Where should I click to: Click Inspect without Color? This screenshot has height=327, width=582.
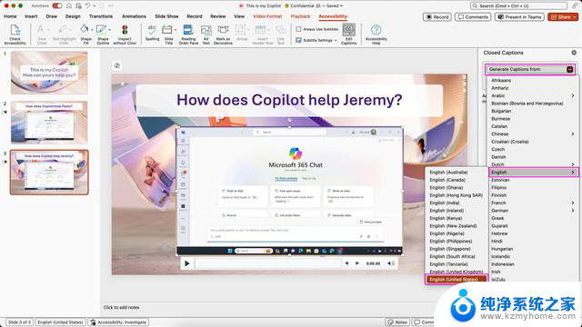(125, 35)
